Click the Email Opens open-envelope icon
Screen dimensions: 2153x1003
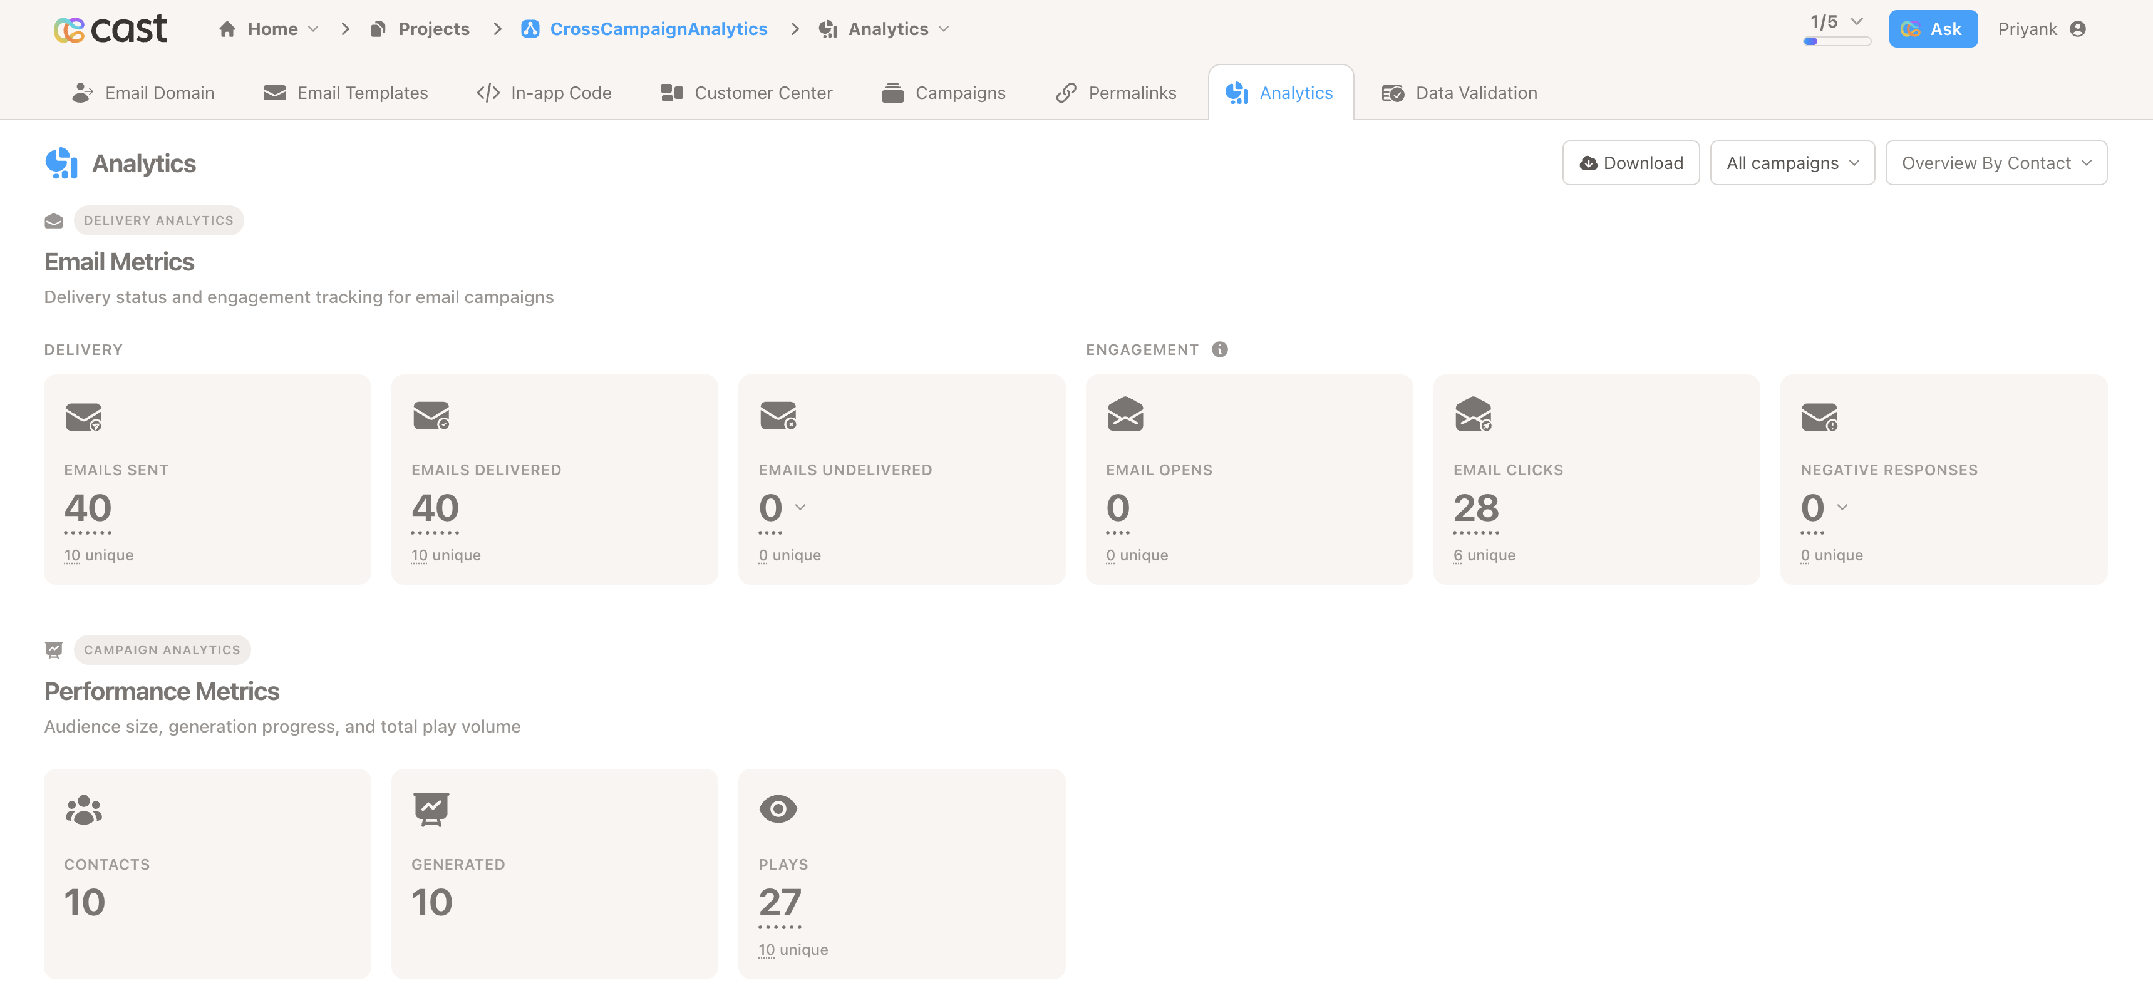tap(1125, 414)
